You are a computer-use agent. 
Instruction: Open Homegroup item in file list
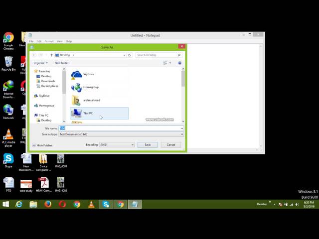[99, 88]
